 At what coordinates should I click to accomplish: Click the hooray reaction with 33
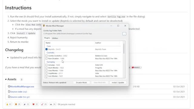[x=26, y=104]
